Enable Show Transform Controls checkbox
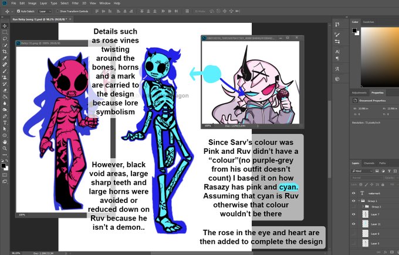 58,11
